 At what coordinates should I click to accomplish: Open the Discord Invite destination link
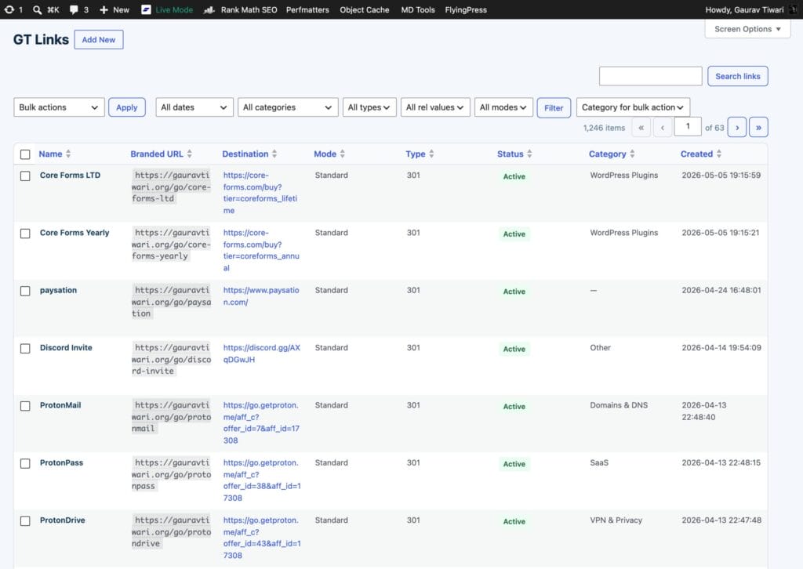[x=262, y=353]
